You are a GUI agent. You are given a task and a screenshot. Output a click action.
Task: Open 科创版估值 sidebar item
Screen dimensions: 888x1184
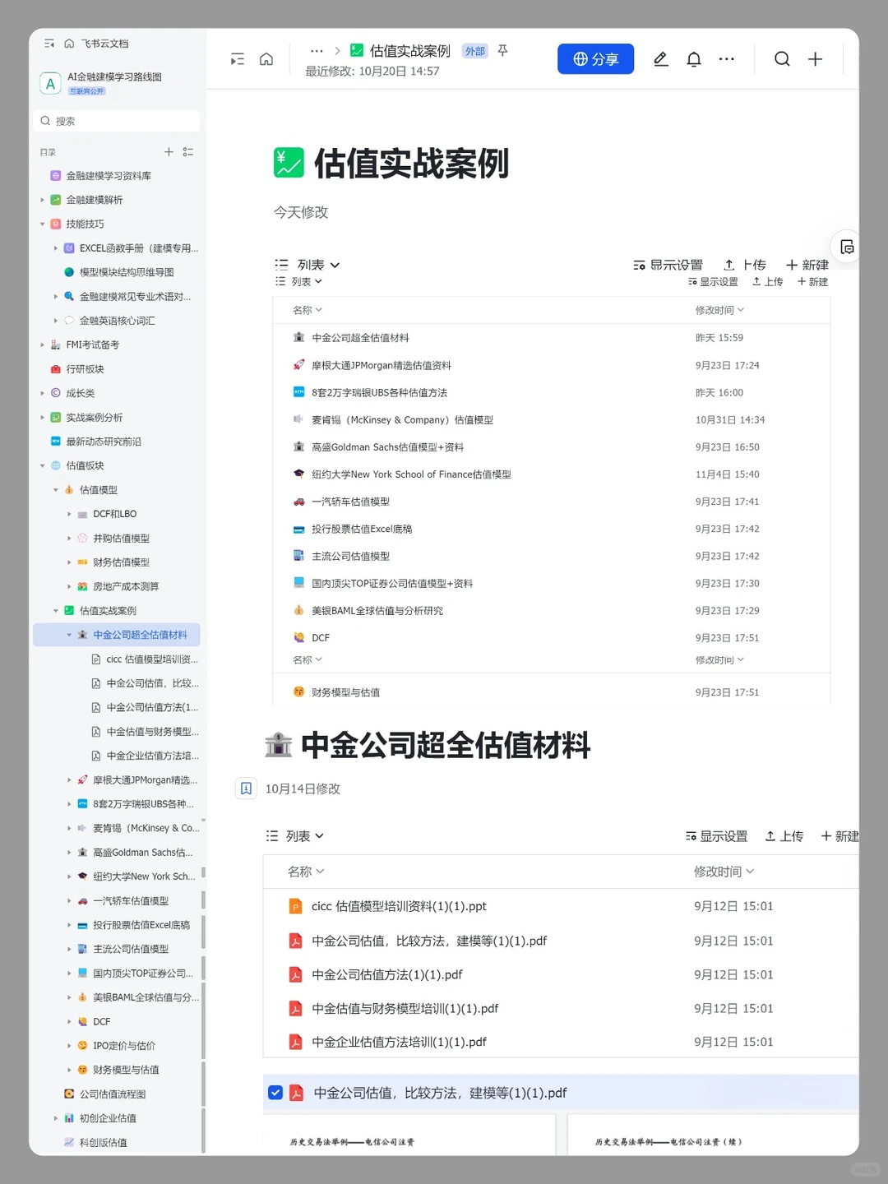pos(103,1143)
